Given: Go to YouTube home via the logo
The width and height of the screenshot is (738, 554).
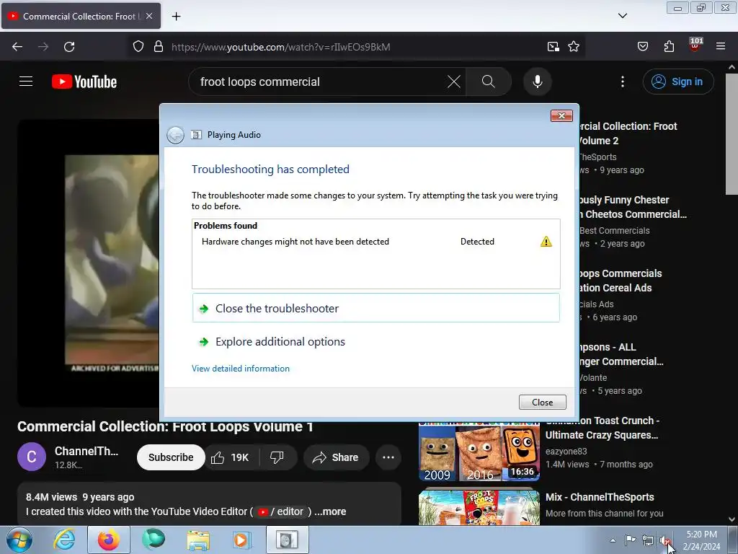Looking at the screenshot, I should click(x=84, y=82).
